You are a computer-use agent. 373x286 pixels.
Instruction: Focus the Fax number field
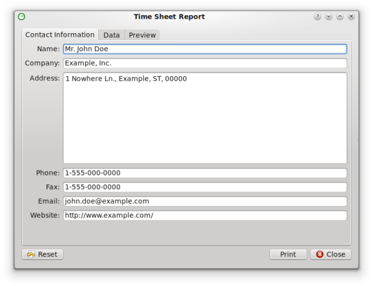[205, 187]
